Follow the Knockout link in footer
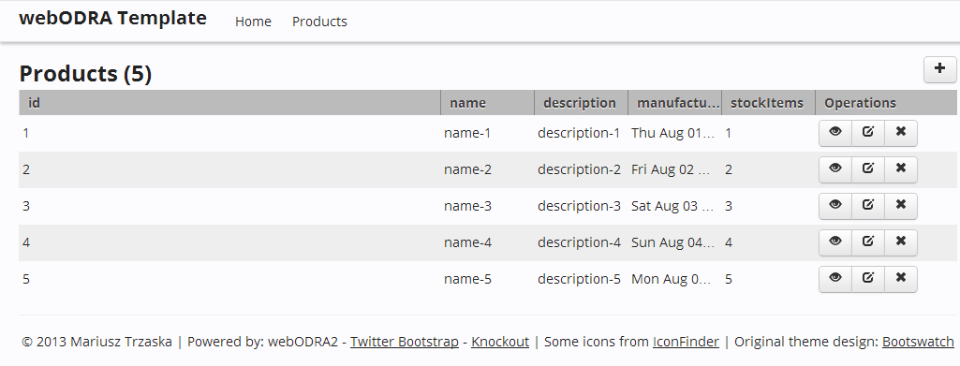Screen dimensions: 960x366 coord(500,342)
